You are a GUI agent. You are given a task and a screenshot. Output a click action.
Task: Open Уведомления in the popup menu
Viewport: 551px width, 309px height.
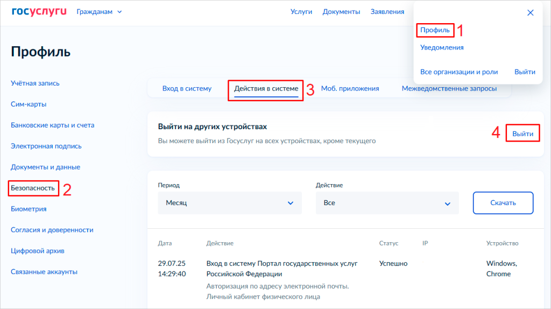(x=442, y=47)
